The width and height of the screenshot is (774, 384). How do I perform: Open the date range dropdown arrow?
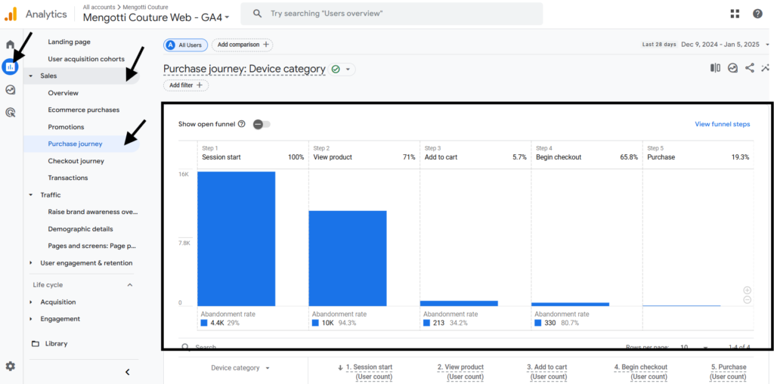(x=767, y=45)
